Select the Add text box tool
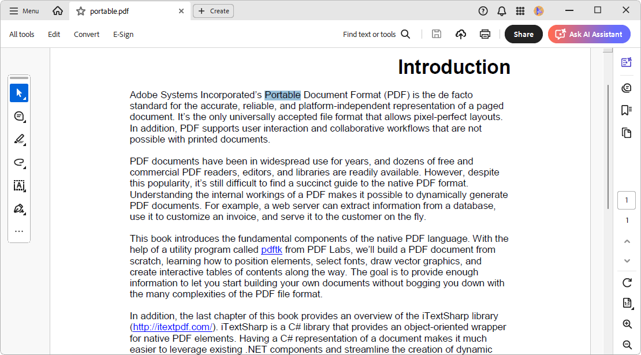 (x=19, y=185)
